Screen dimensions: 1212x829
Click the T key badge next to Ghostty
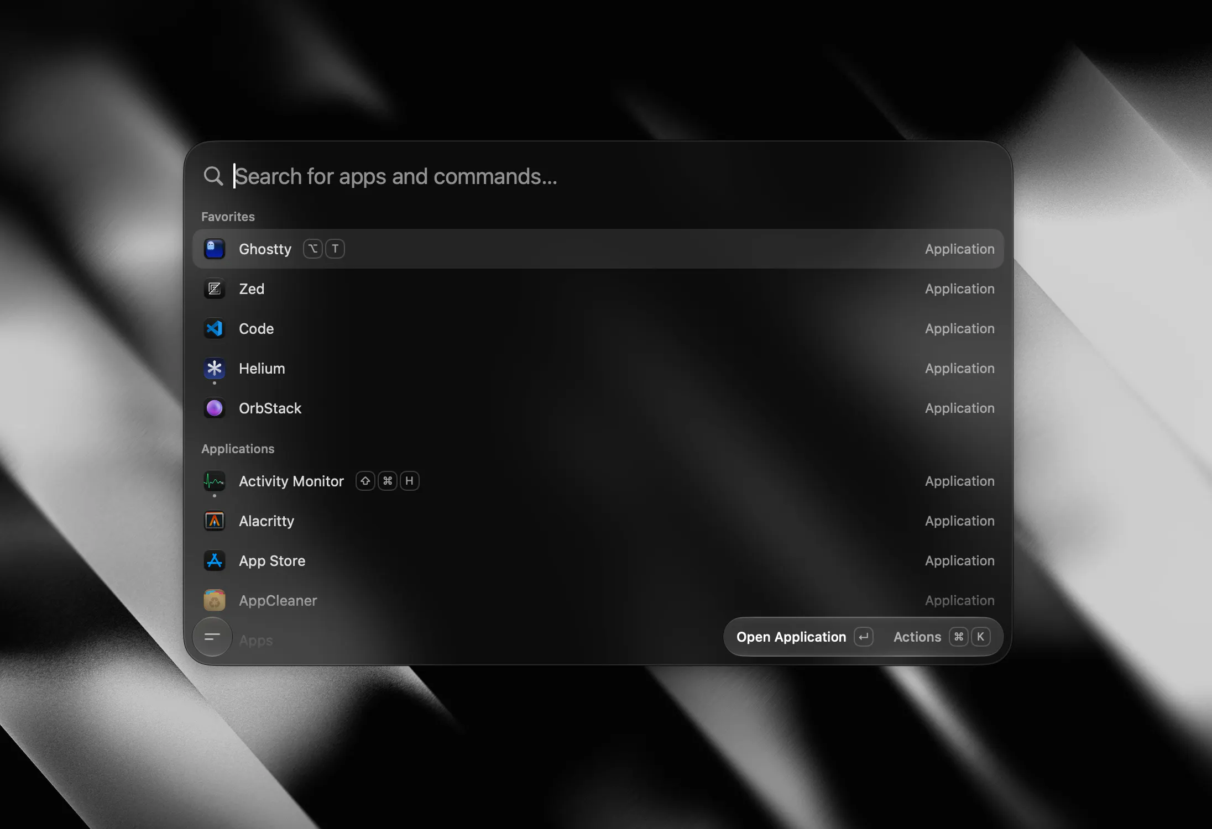coord(335,249)
